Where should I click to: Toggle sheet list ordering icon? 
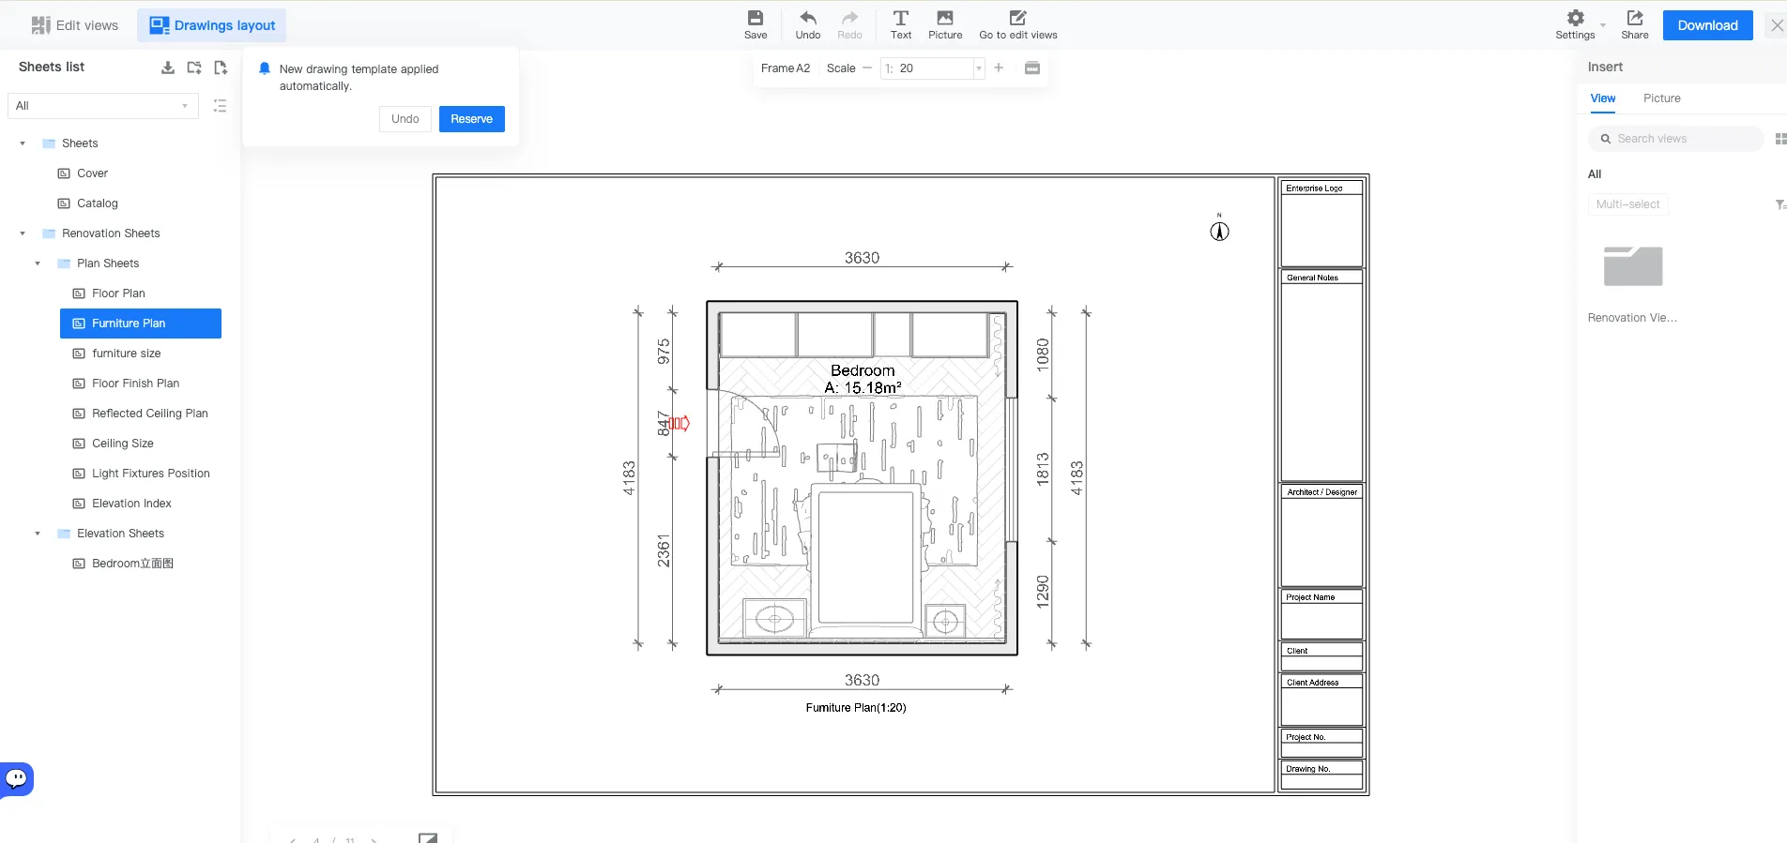[x=220, y=106]
